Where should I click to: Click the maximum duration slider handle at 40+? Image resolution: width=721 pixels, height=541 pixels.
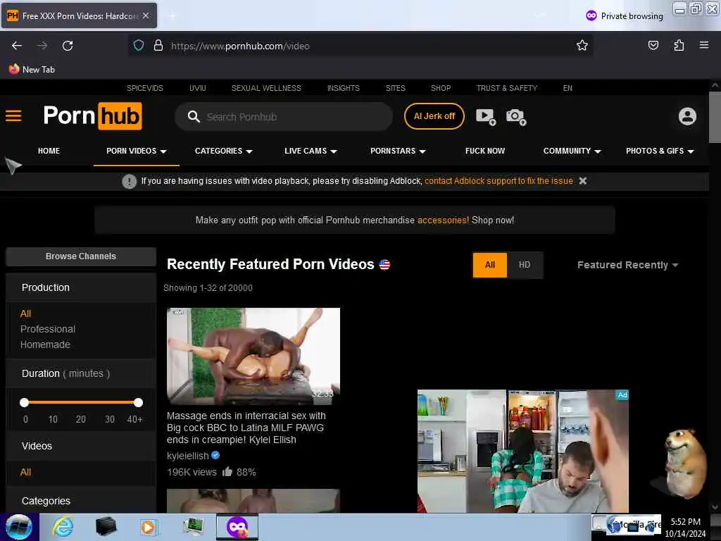[138, 402]
